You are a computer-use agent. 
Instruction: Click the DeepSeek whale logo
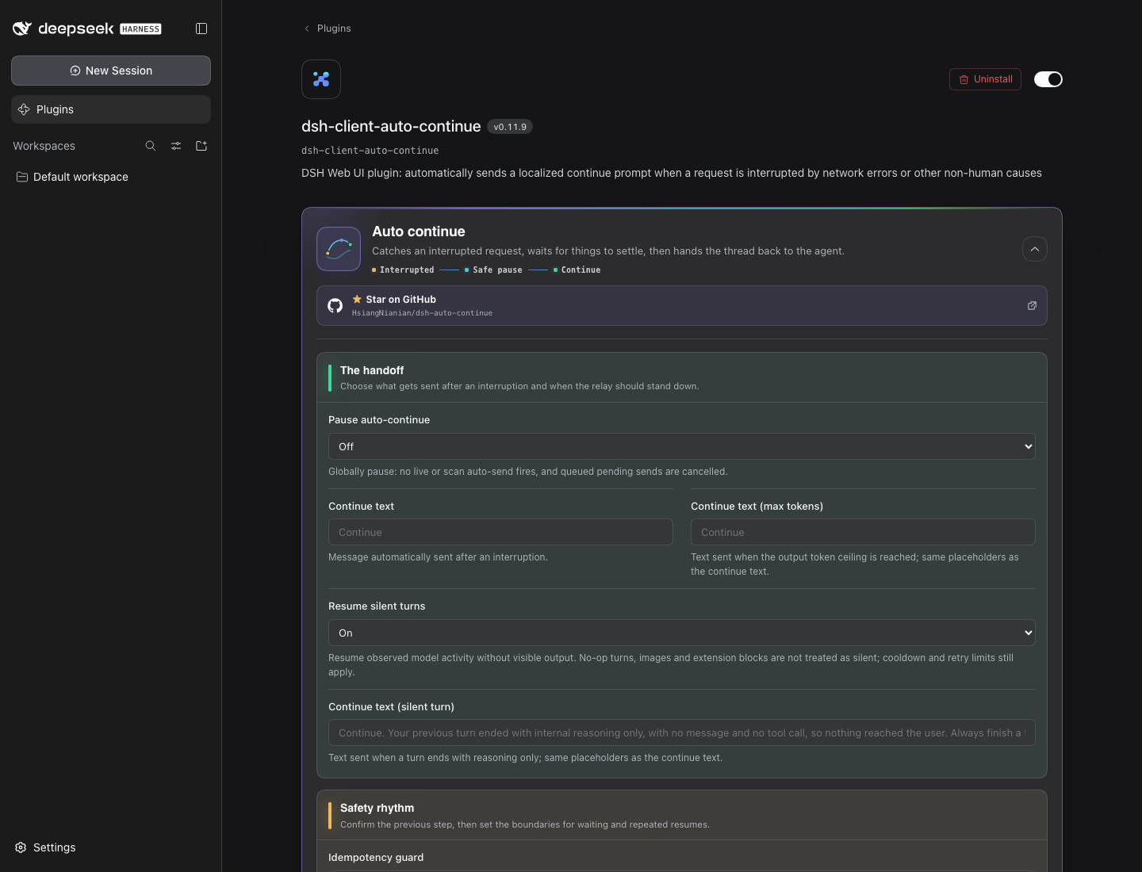(x=22, y=29)
